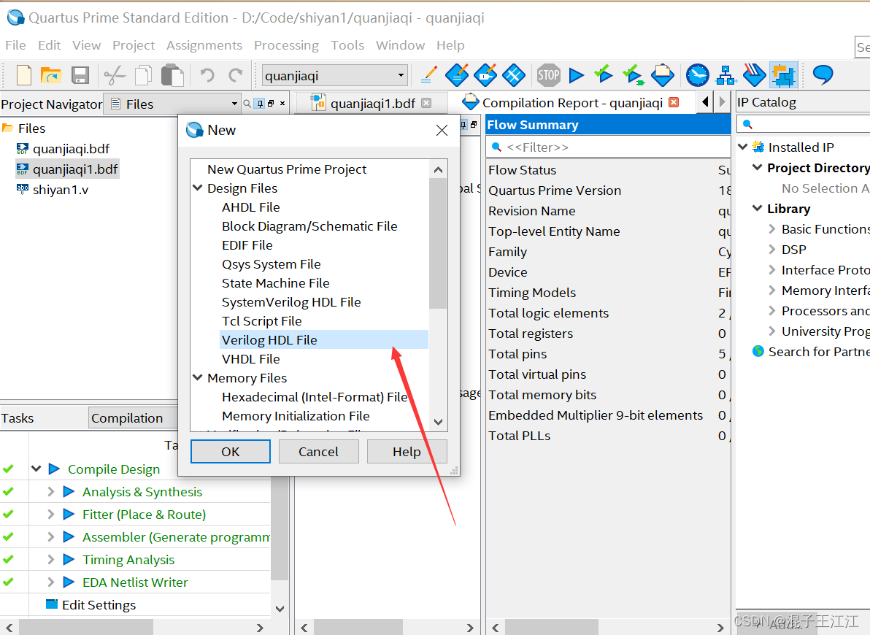Click the highlighted IP Catalog toolbar icon
The image size is (870, 635).
pyautogui.click(x=783, y=75)
